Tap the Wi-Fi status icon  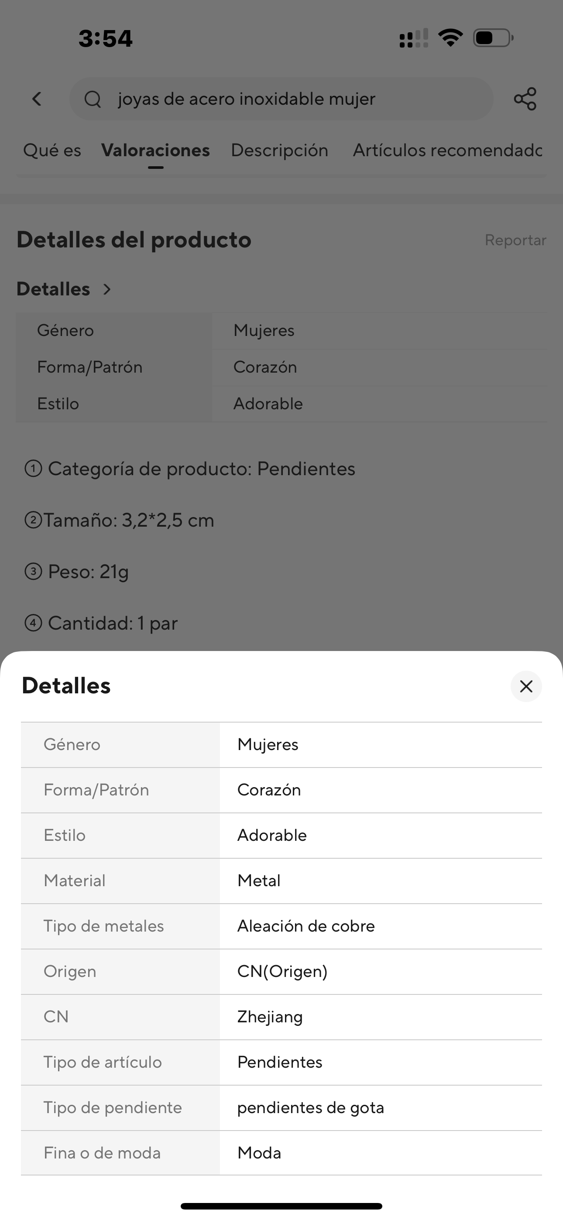pyautogui.click(x=450, y=38)
